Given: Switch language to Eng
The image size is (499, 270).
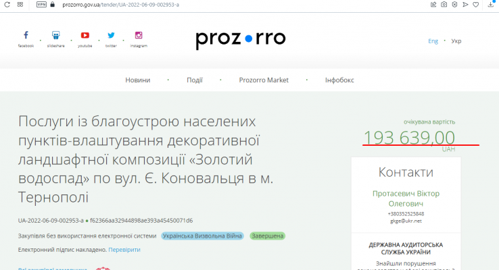Looking at the screenshot, I should pyautogui.click(x=433, y=41).
